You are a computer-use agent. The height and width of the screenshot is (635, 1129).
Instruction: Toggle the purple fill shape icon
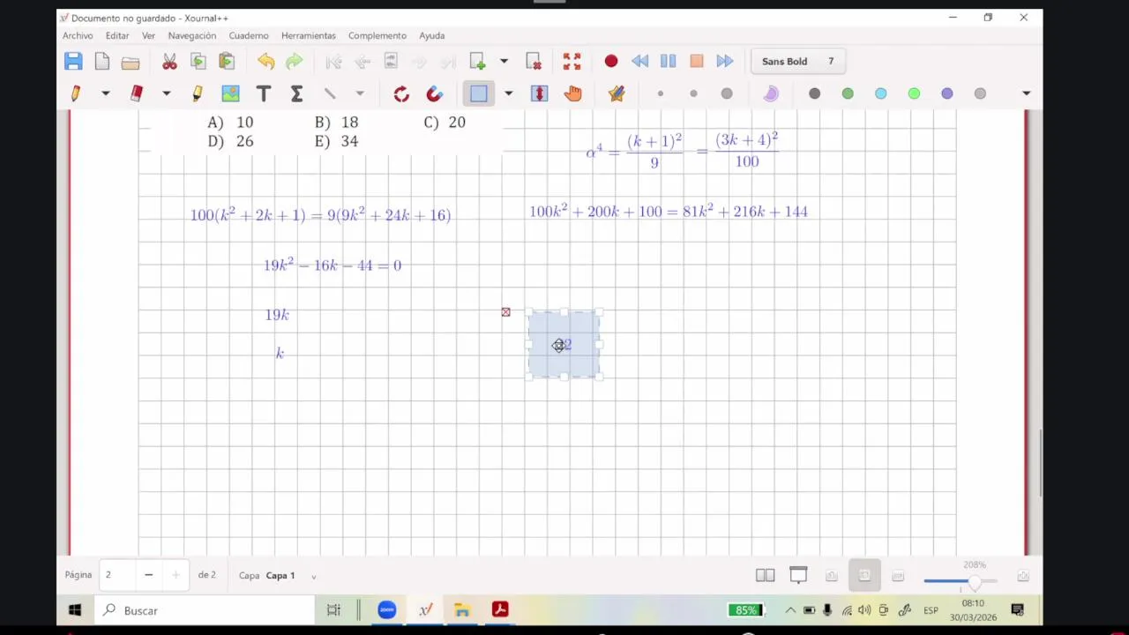pyautogui.click(x=771, y=93)
